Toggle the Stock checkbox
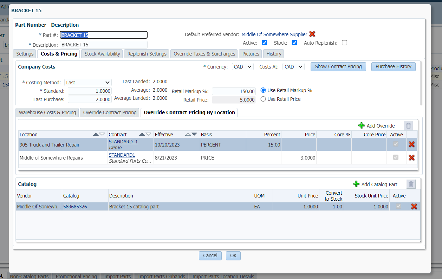Image resolution: width=442 pixels, height=279 pixels. coord(294,43)
